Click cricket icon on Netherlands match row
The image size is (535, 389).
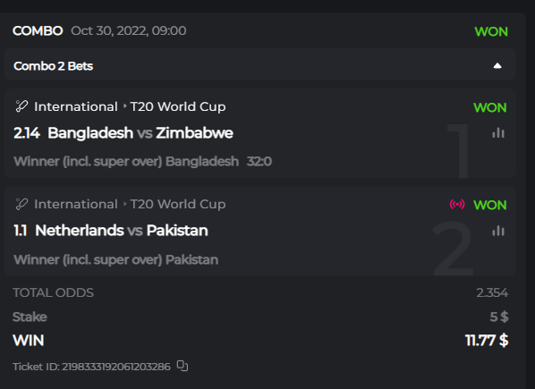[x=21, y=204]
